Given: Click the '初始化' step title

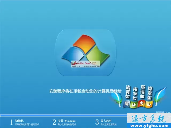Looking at the screenshot, I should coord(19,121).
